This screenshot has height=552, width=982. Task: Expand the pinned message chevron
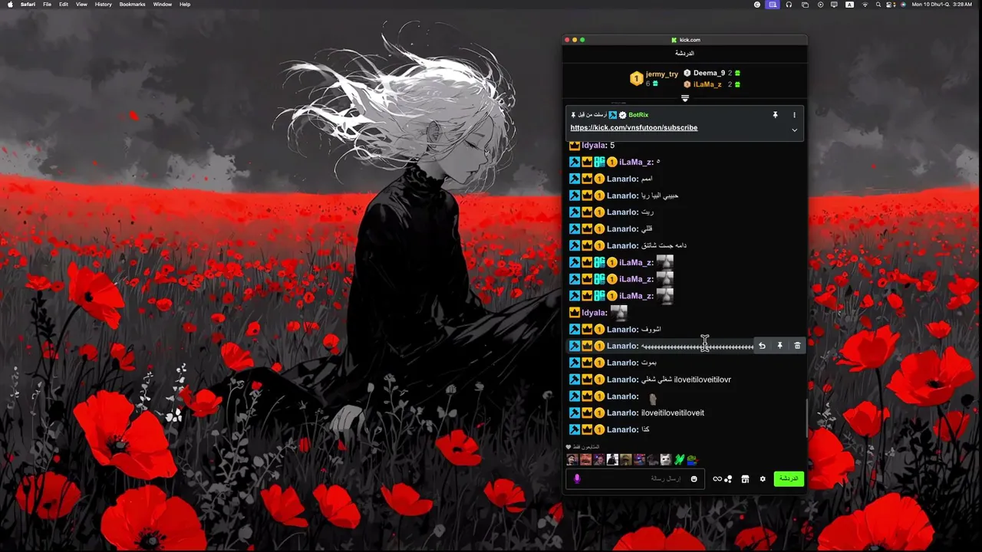tap(794, 130)
